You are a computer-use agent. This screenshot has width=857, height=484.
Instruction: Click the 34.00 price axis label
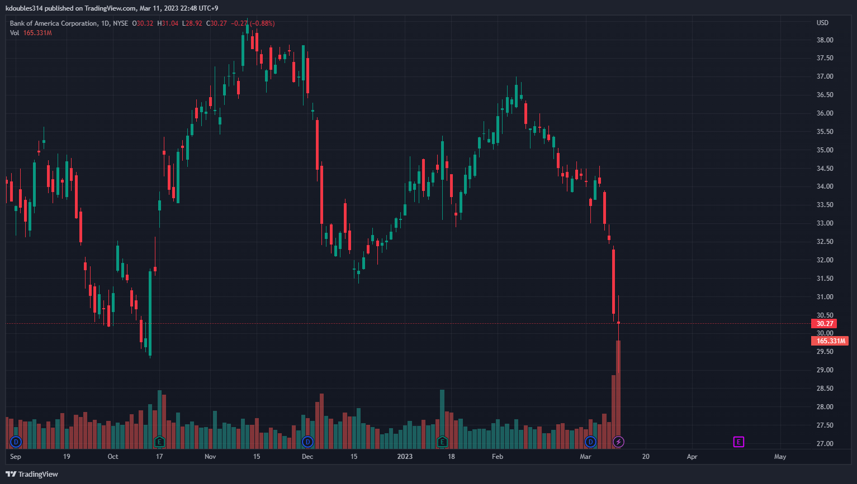point(825,186)
